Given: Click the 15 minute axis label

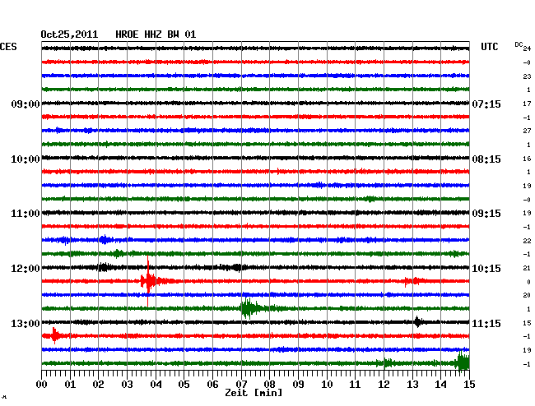Looking at the screenshot, I should point(469,384).
